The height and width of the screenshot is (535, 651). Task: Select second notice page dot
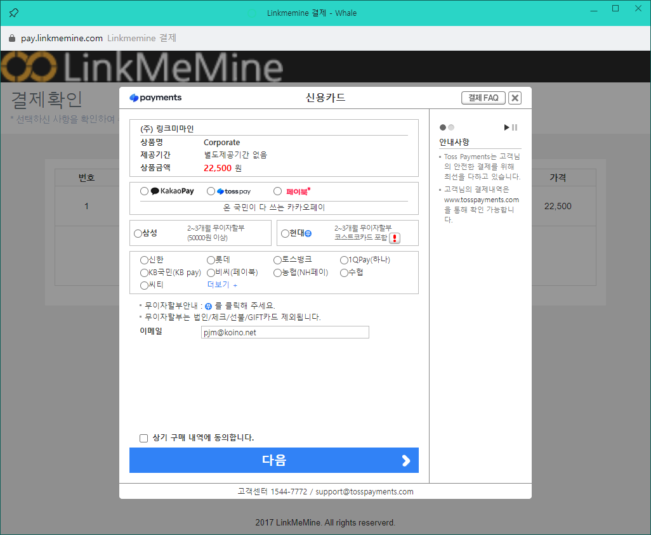tap(451, 127)
